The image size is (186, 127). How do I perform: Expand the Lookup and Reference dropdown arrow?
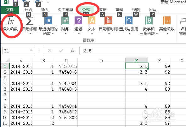(130, 34)
